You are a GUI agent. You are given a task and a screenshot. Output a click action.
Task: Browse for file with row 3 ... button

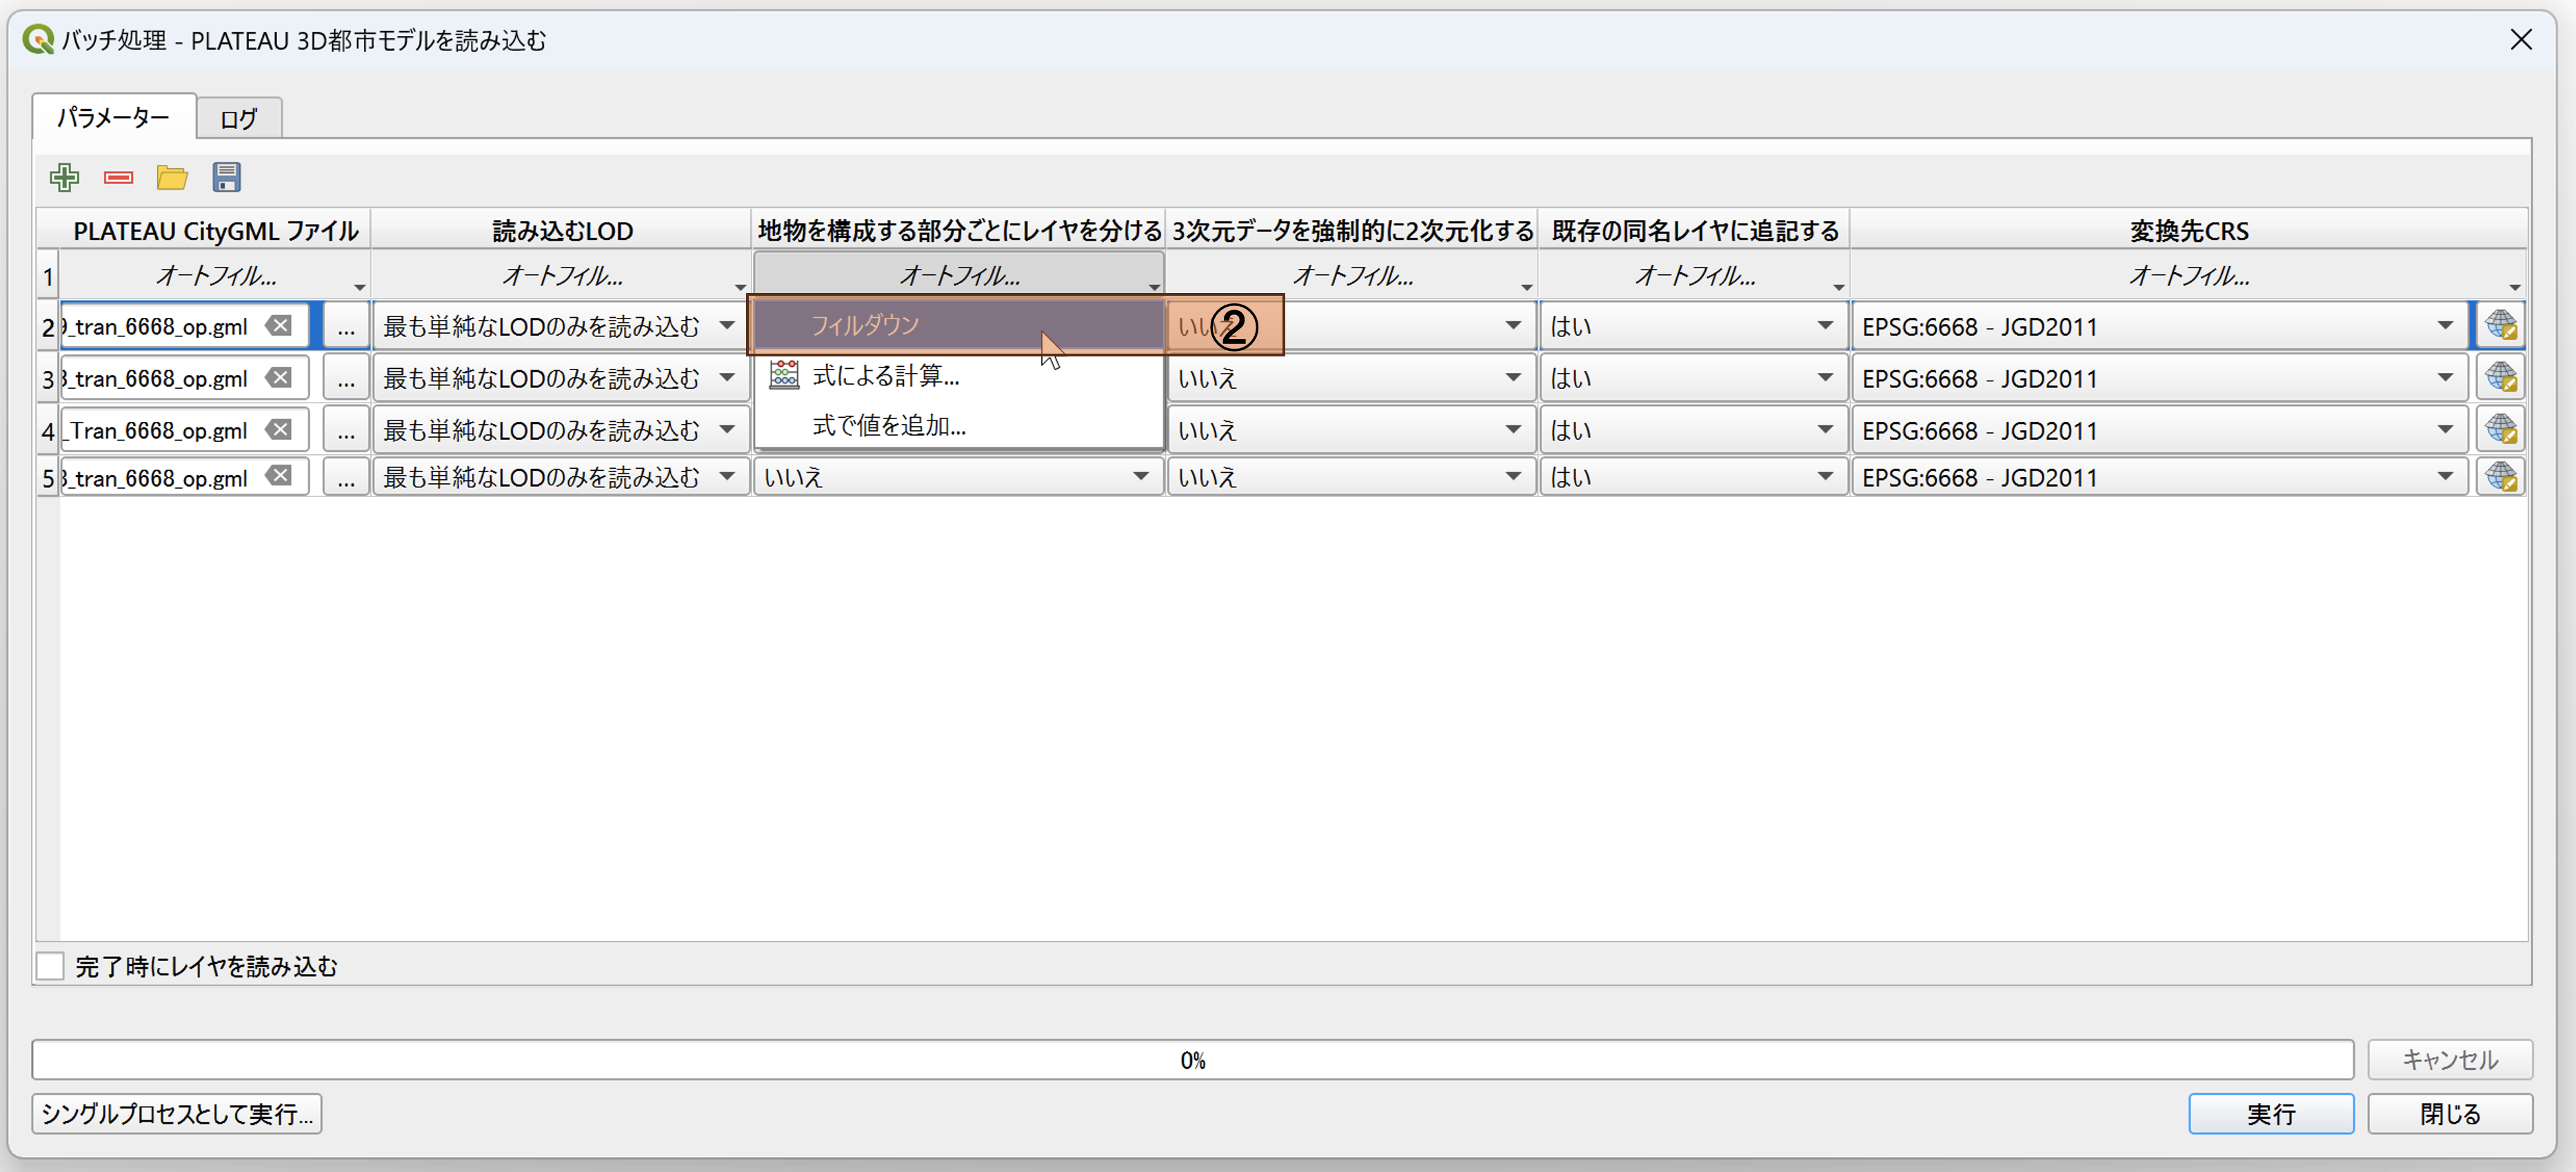pyautogui.click(x=346, y=378)
